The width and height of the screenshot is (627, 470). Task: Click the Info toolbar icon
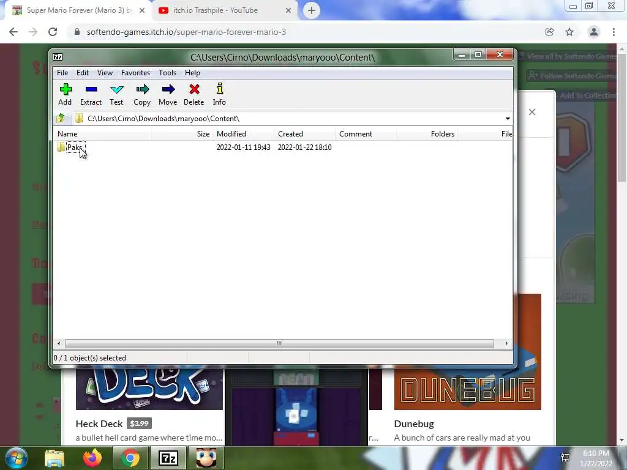(219, 95)
